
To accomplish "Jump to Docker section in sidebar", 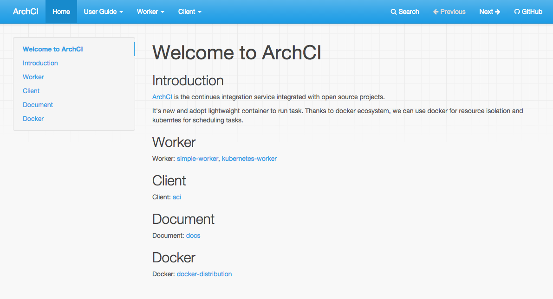I will tap(33, 119).
